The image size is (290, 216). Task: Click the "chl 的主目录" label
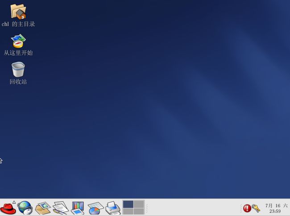point(18,24)
